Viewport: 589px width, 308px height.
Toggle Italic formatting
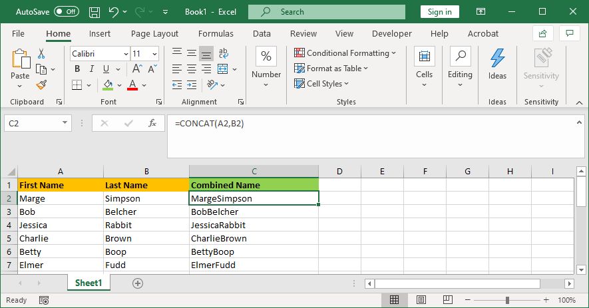point(93,69)
